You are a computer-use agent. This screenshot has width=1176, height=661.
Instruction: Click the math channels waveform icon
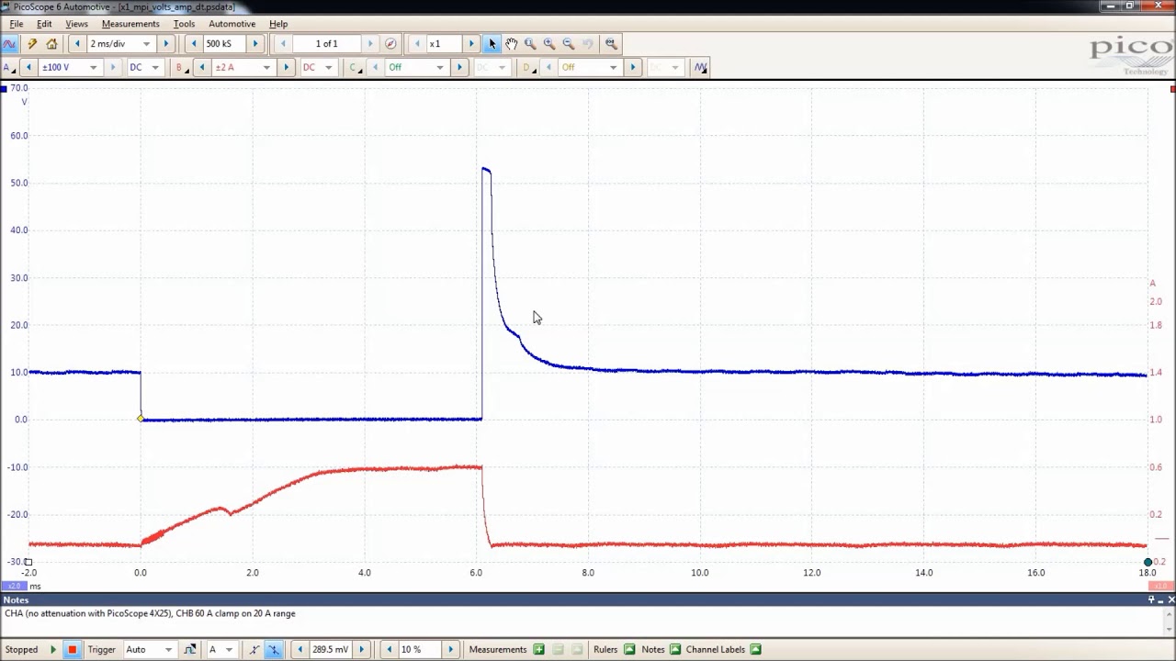(x=701, y=67)
